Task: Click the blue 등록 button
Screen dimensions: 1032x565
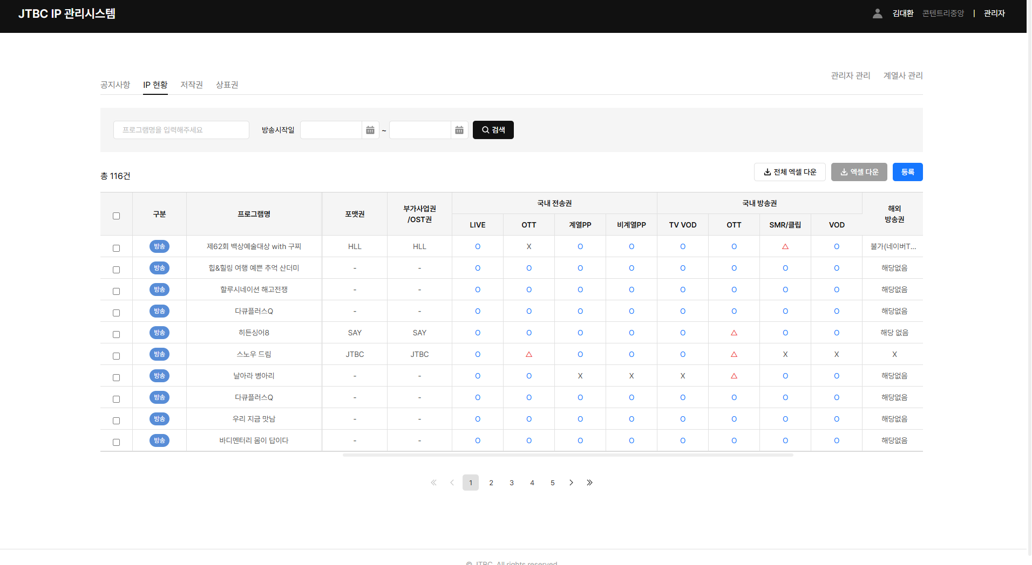Action: (x=908, y=172)
